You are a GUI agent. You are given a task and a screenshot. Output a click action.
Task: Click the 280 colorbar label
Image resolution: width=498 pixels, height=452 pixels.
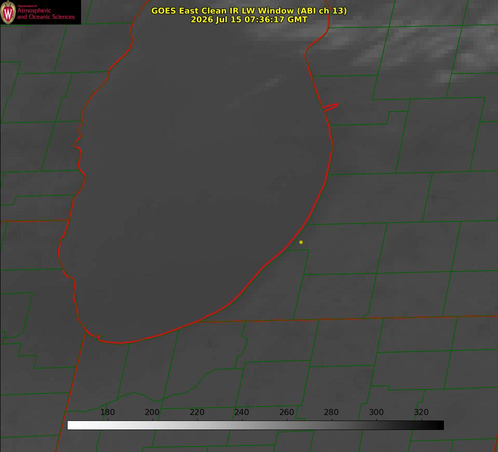coord(331,412)
